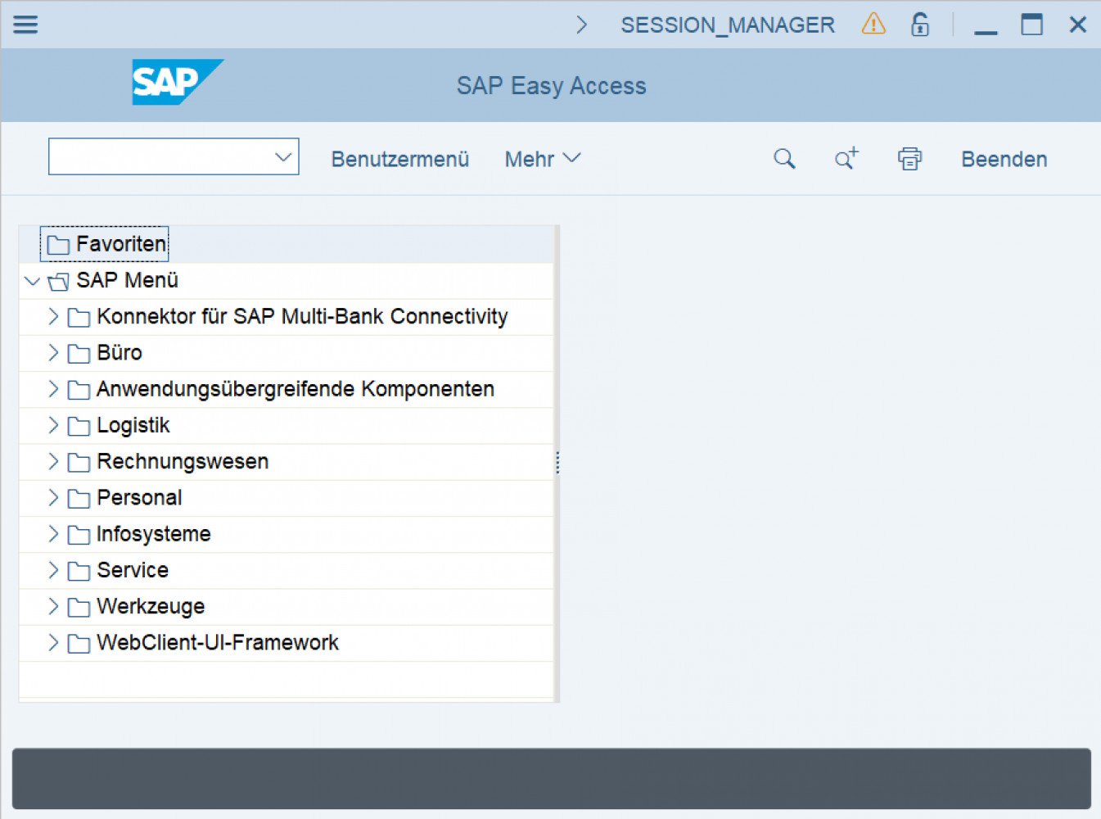The width and height of the screenshot is (1101, 819).
Task: Click the padlock icon in title bar
Action: coord(920,25)
